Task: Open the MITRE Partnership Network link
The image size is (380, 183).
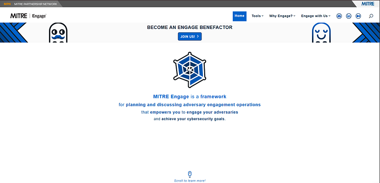Action: pos(36,4)
